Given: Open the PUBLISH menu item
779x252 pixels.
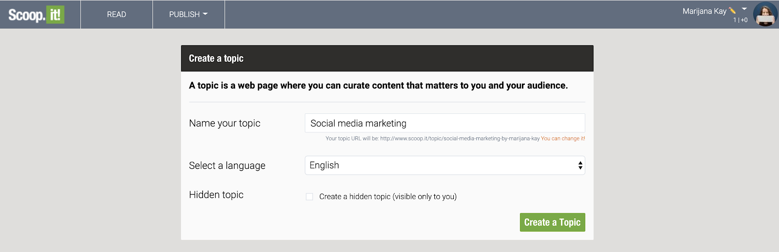Looking at the screenshot, I should click(x=188, y=14).
